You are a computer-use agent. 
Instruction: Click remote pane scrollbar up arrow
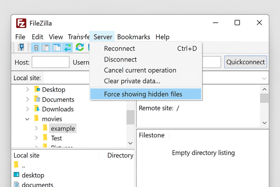(x=264, y=89)
